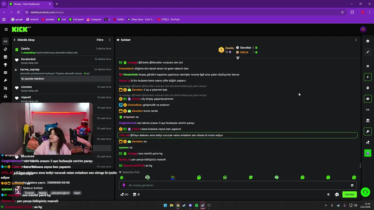Click the Karalordxd follow event
Viewport: 374px width, 210px height.
(x=63, y=61)
